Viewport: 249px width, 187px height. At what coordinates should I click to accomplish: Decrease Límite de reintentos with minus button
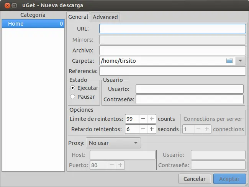pos(143,119)
